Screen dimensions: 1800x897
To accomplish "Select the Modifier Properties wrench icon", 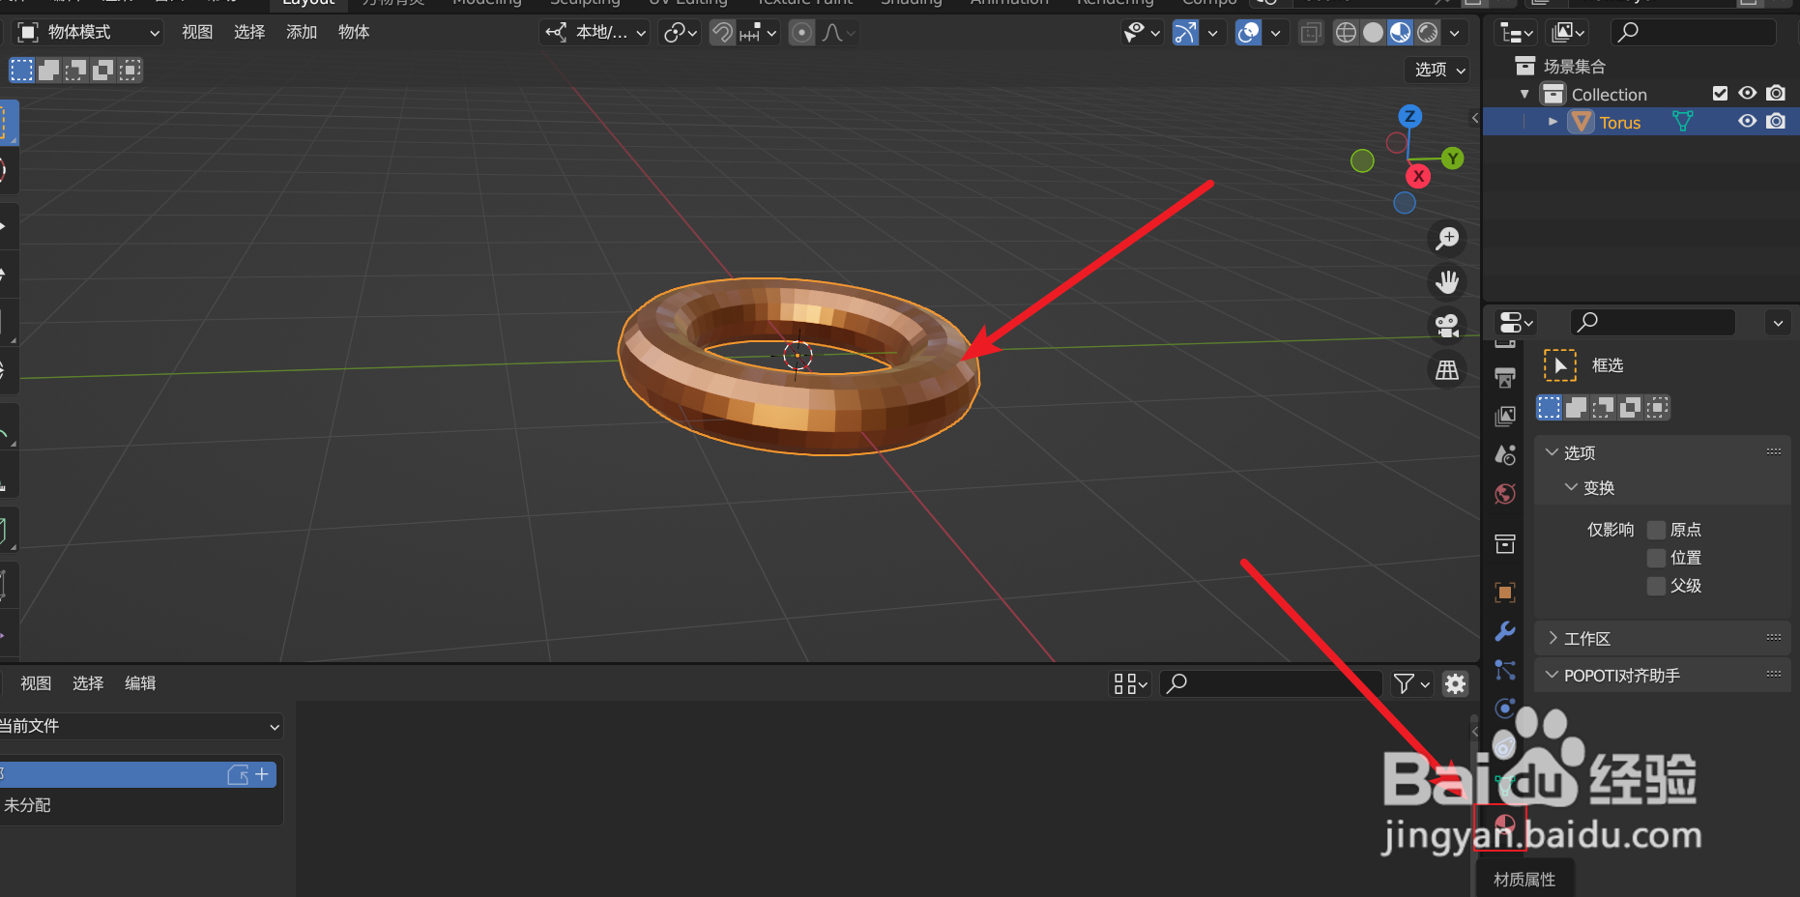I will click(1504, 631).
